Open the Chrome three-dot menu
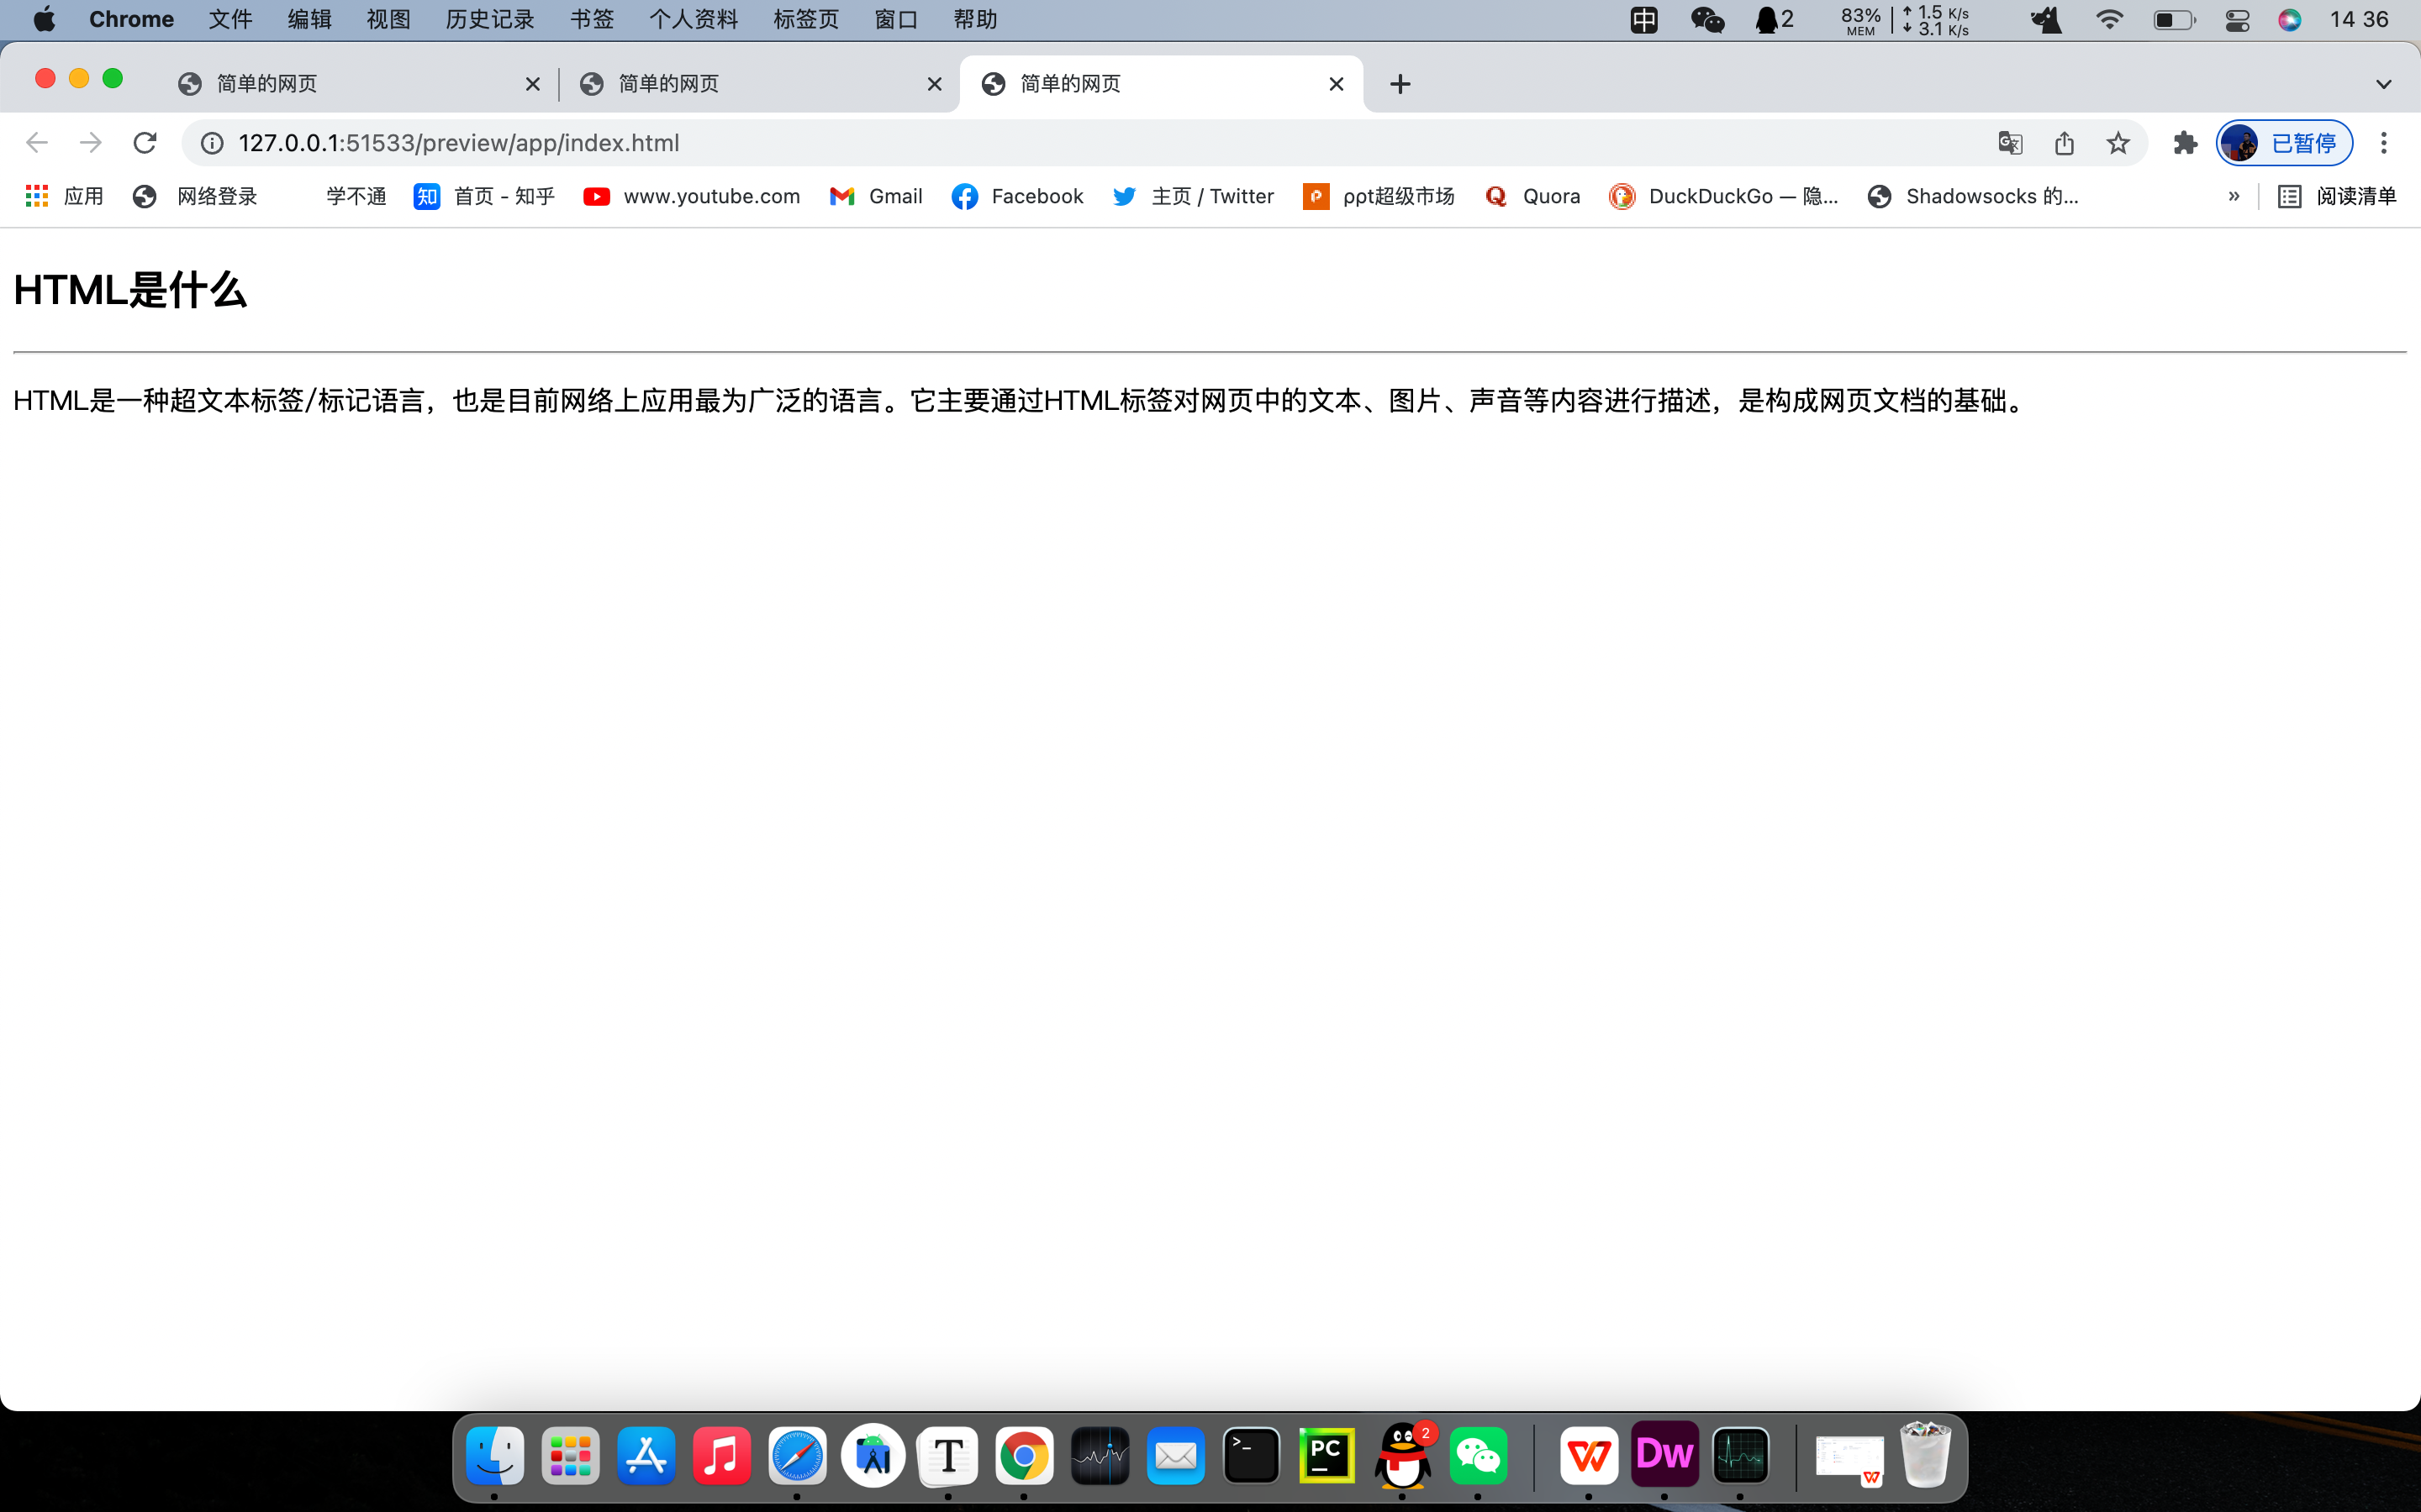 coord(2385,142)
